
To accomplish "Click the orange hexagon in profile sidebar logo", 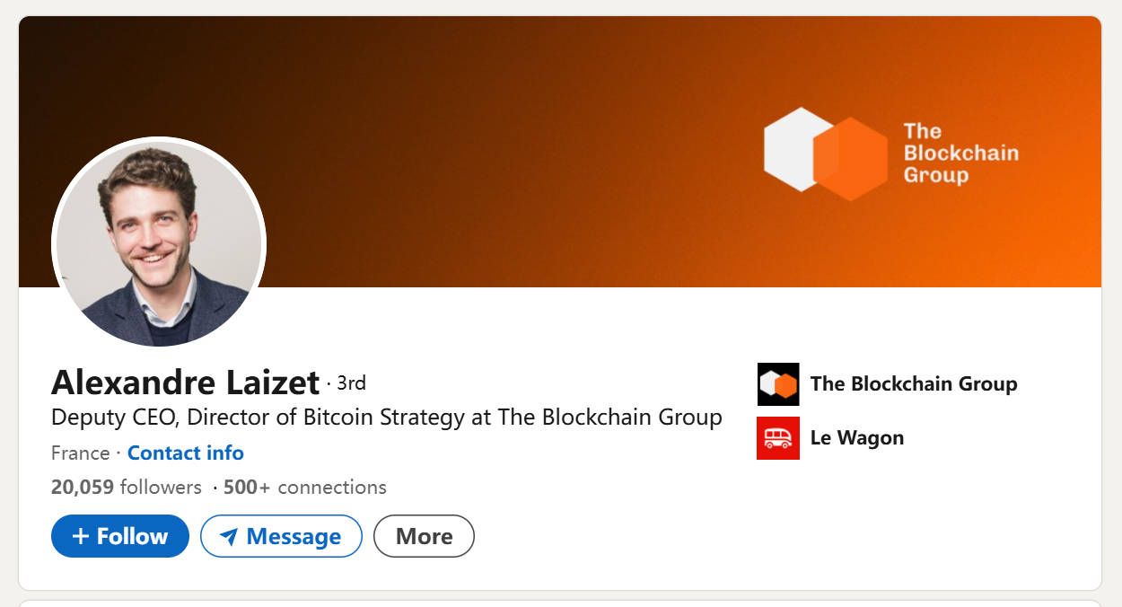I will pos(783,383).
